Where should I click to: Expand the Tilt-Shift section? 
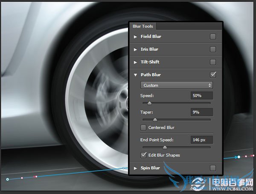point(136,62)
